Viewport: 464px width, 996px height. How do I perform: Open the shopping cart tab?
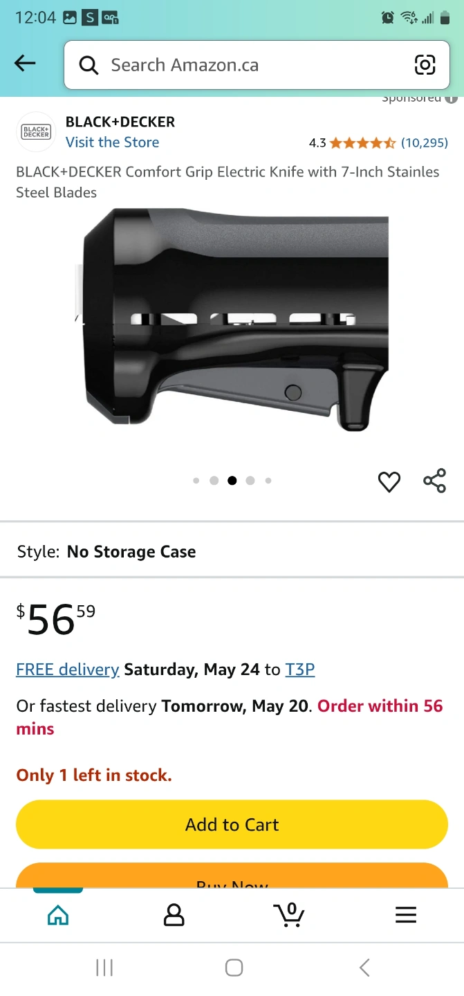point(289,914)
